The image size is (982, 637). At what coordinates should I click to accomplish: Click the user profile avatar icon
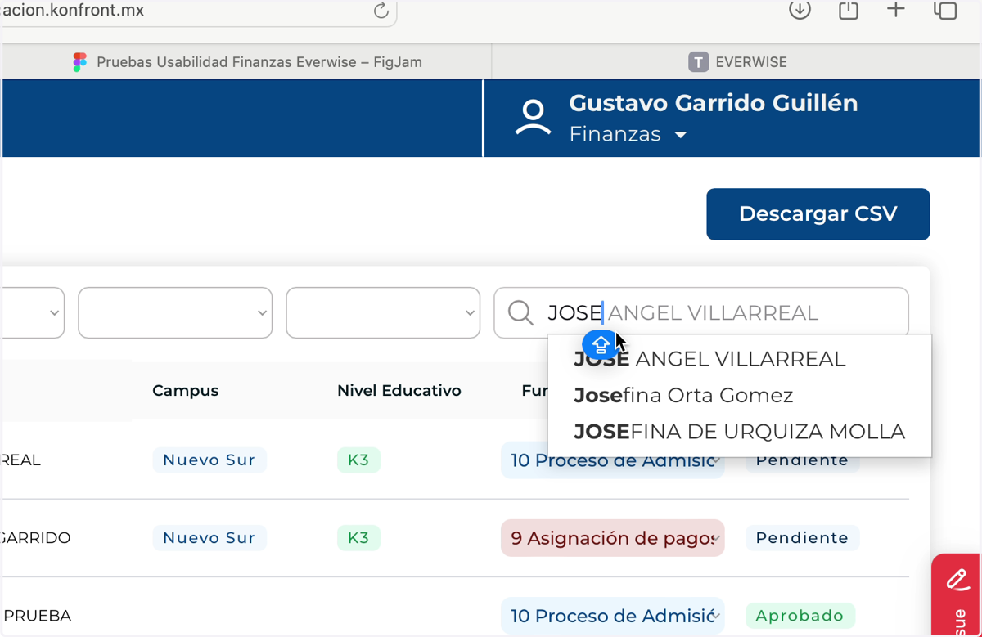point(533,118)
